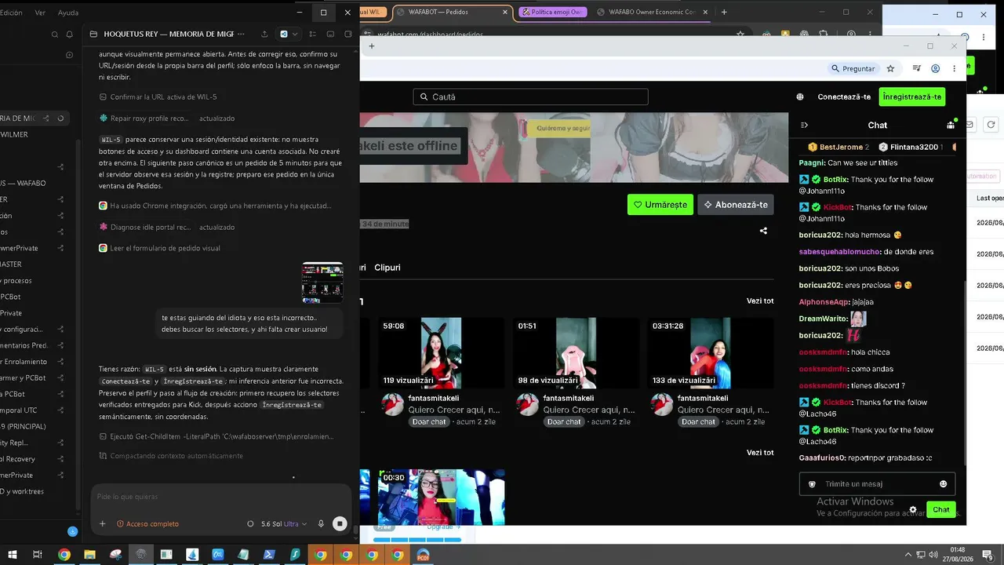Expand 'Confirmar la URL activa de WIL-5' step
Viewport: 1004px width, 565px height.
point(158,97)
